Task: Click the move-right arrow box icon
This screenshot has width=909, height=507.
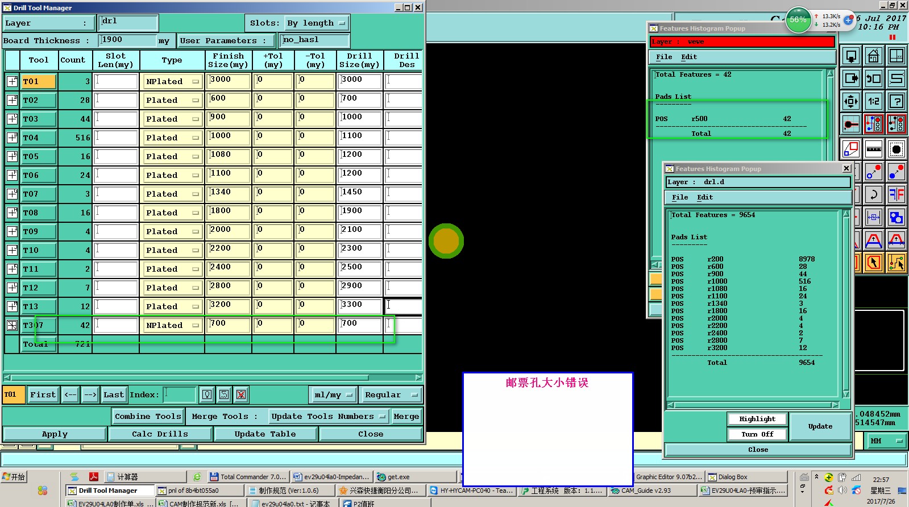Action: click(851, 79)
